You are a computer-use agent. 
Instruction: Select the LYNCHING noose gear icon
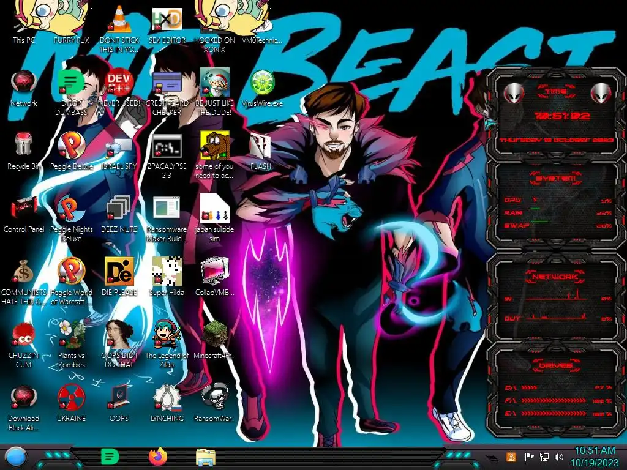pos(167,397)
